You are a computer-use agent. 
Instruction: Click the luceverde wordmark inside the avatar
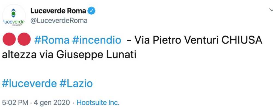click(x=13, y=21)
